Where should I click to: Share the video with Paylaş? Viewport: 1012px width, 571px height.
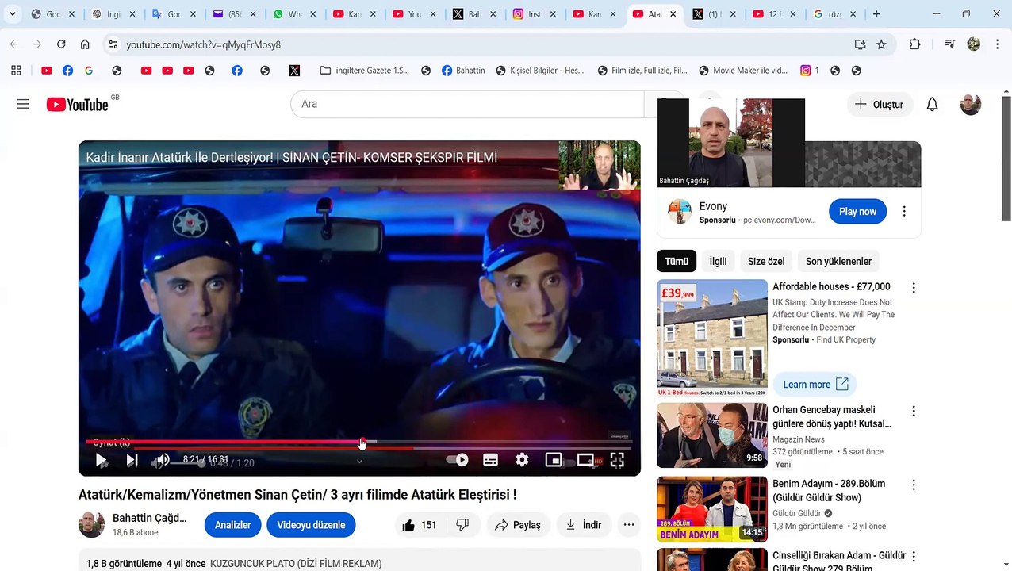tap(518, 525)
